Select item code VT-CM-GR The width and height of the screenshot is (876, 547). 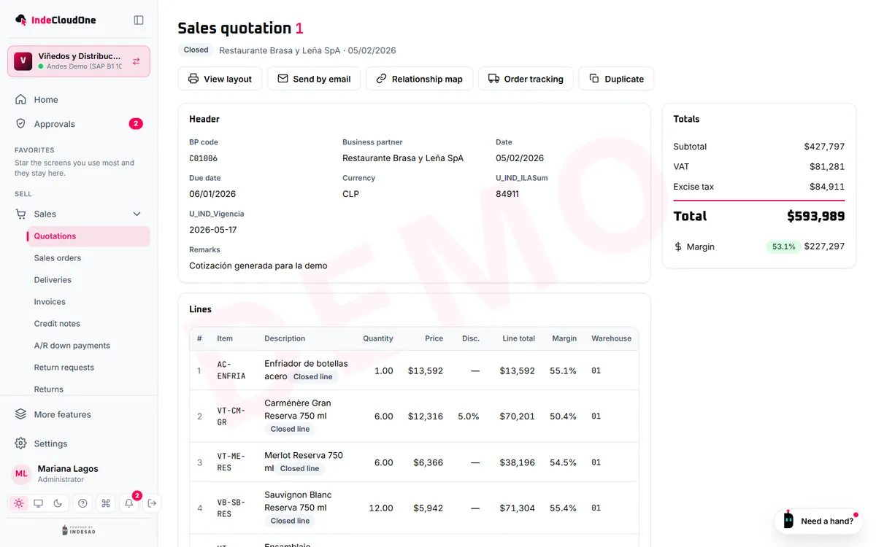pos(231,416)
